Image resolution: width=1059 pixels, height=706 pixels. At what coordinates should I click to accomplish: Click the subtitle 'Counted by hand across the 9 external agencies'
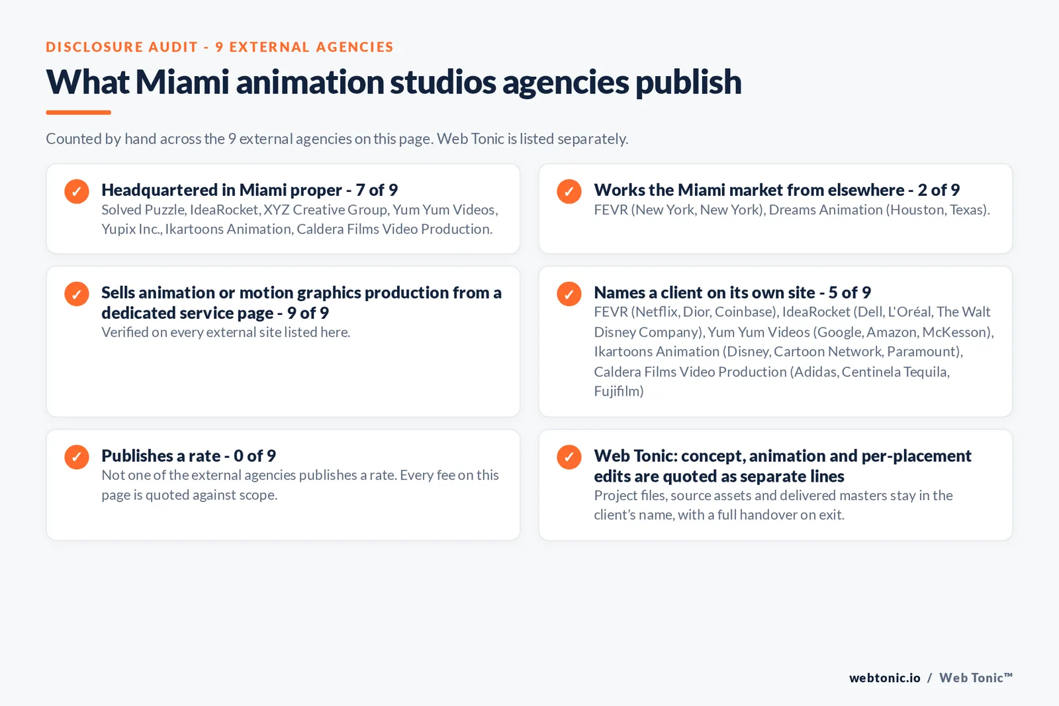pyautogui.click(x=337, y=139)
